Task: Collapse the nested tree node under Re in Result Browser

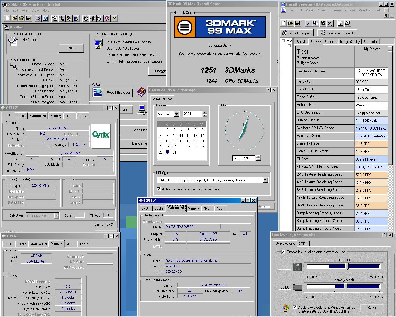Action: 289,46
